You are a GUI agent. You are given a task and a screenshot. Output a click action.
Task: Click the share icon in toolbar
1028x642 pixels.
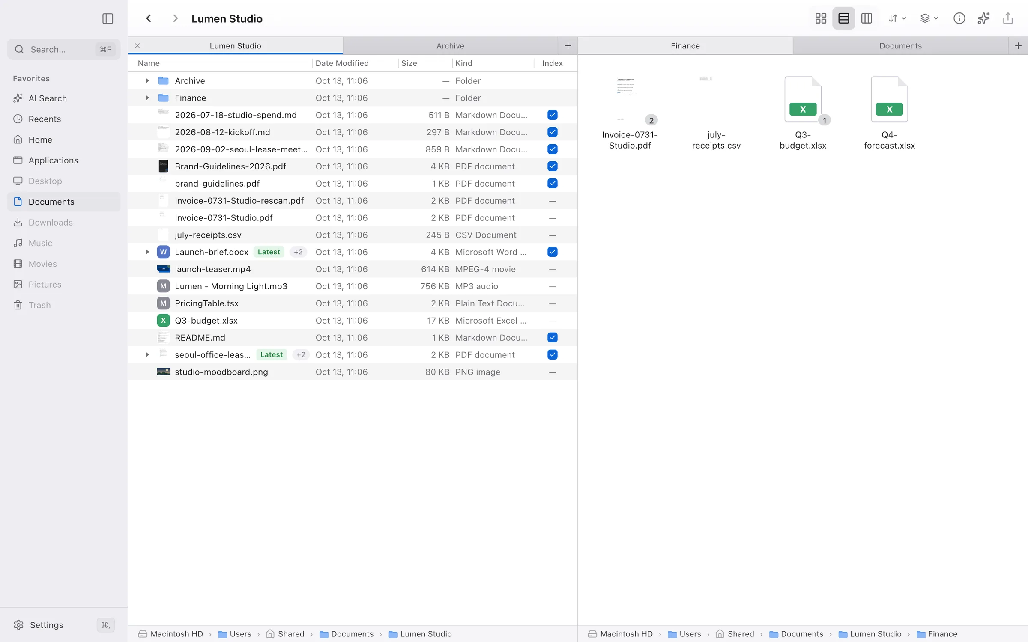point(1008,18)
